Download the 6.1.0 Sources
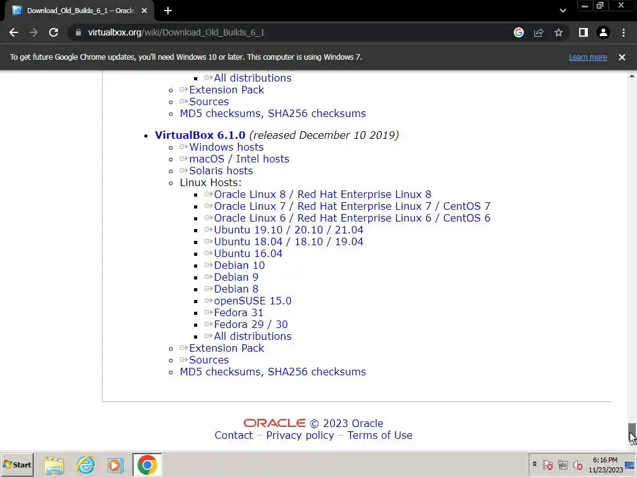 209,360
